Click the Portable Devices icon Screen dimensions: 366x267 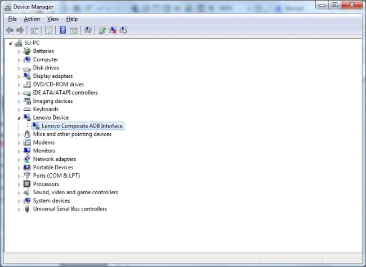click(27, 167)
